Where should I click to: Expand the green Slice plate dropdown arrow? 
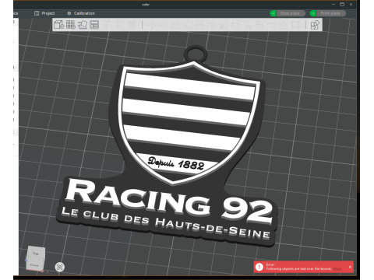273,13
